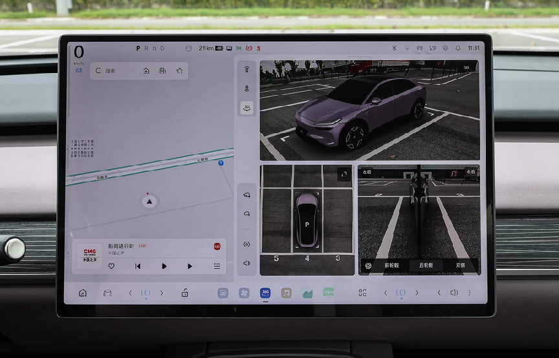This screenshot has height=358, width=559.
Task: Open passenger side LO temperature setting
Action: (x=400, y=293)
